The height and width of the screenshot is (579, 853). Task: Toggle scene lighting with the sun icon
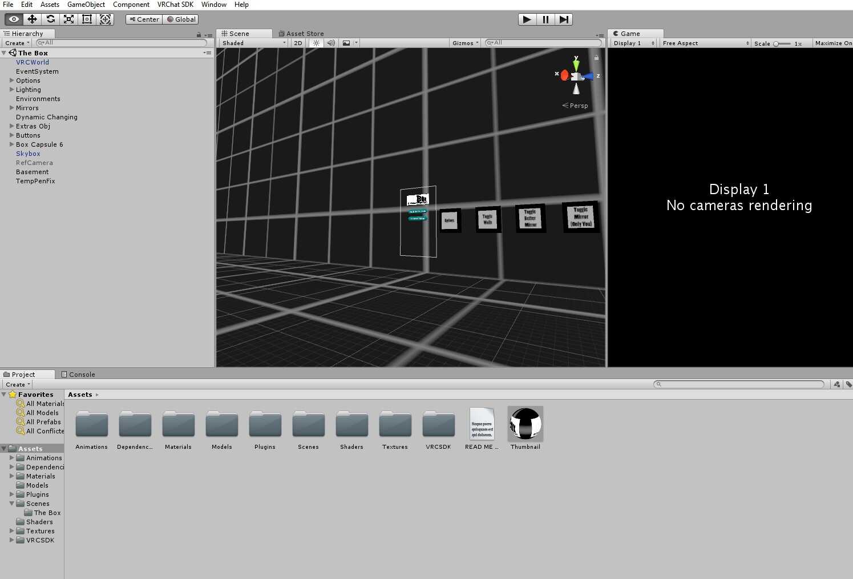316,43
